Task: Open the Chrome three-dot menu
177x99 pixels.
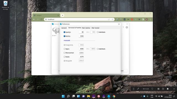Action: [150, 20]
